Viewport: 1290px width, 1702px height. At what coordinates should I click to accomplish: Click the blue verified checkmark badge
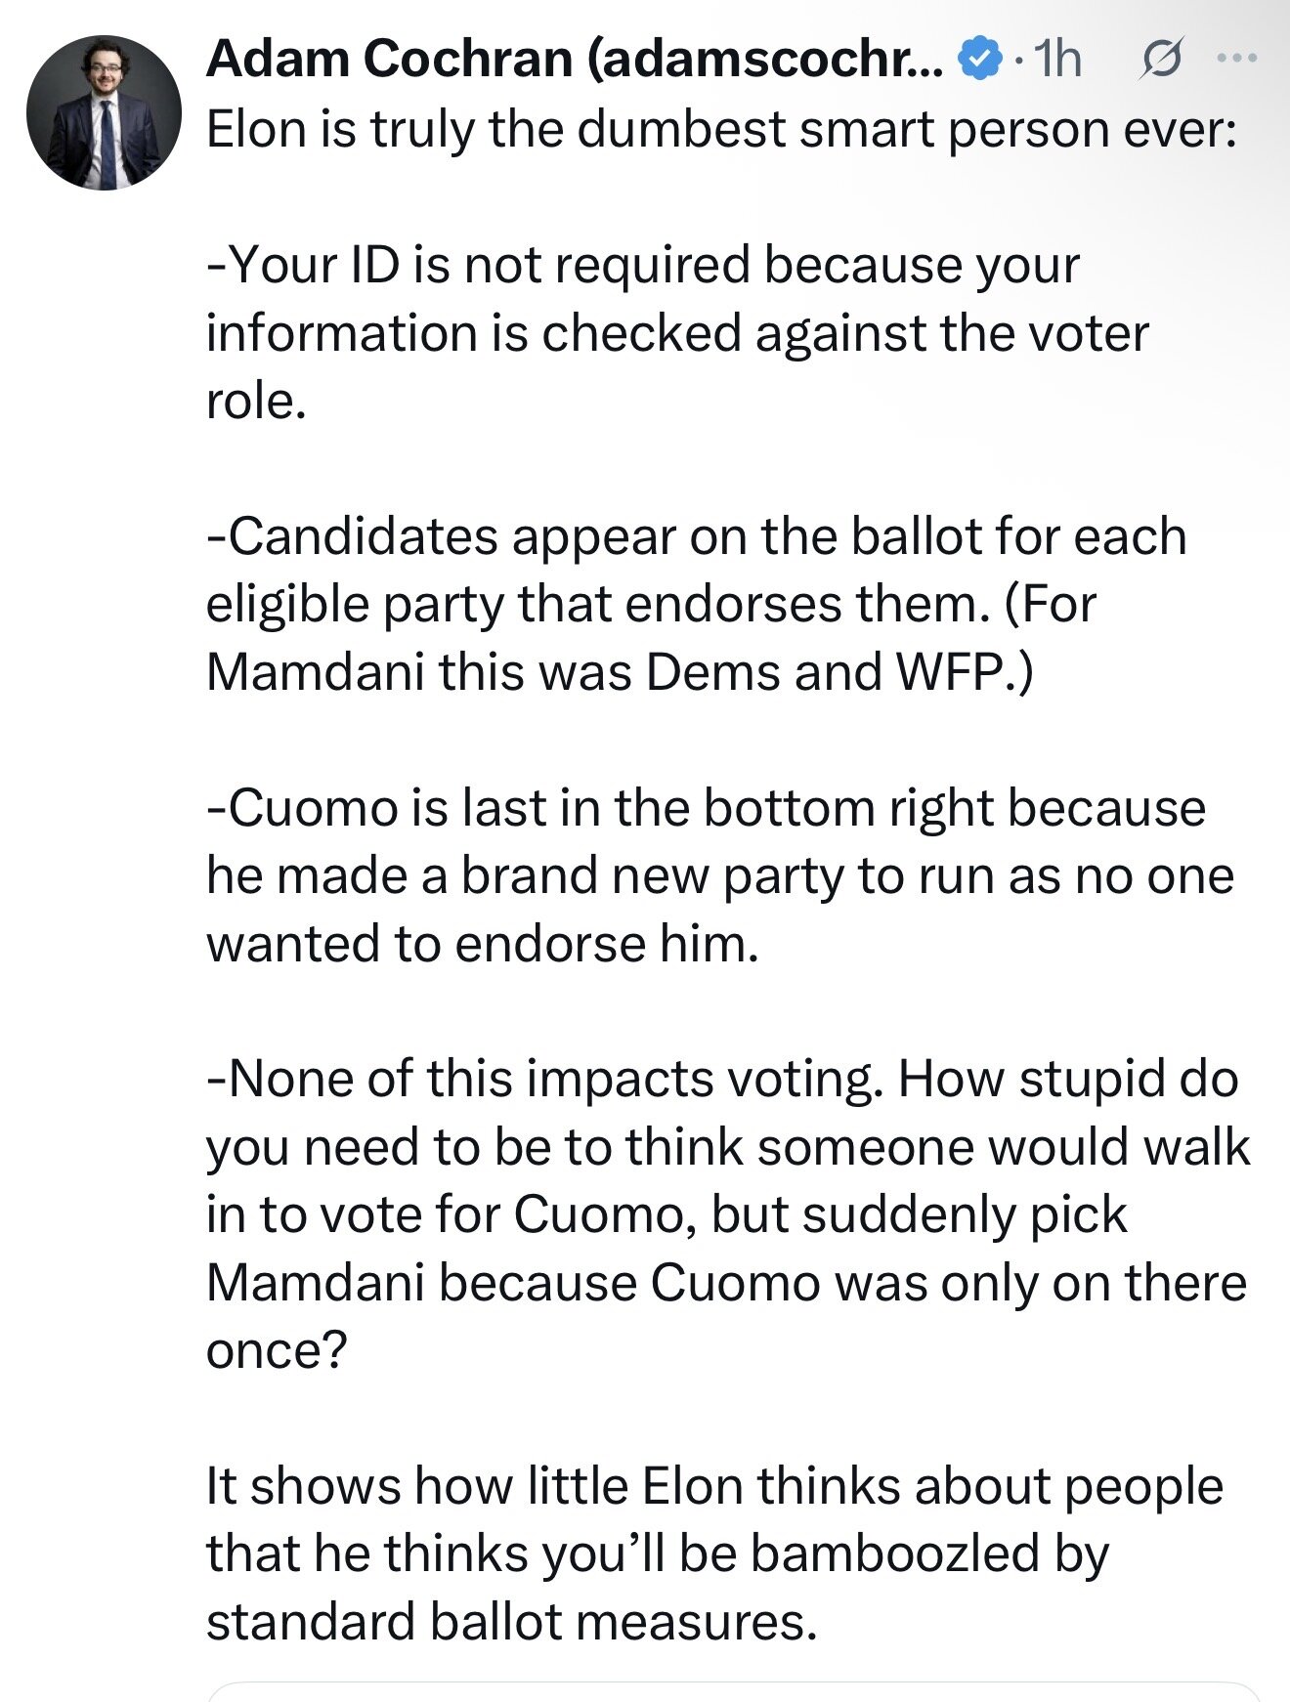pyautogui.click(x=981, y=59)
